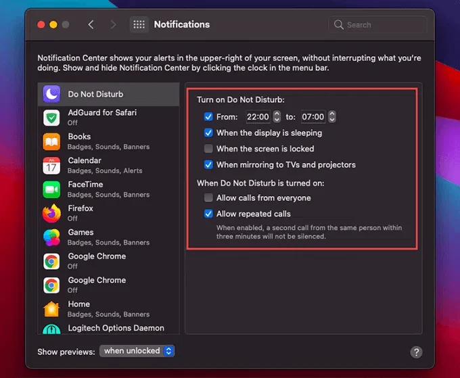Enable Allow calls from everyone
The image size is (460, 378).
(x=208, y=197)
